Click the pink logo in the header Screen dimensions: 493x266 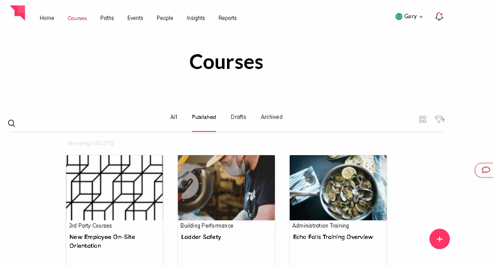pos(18,12)
